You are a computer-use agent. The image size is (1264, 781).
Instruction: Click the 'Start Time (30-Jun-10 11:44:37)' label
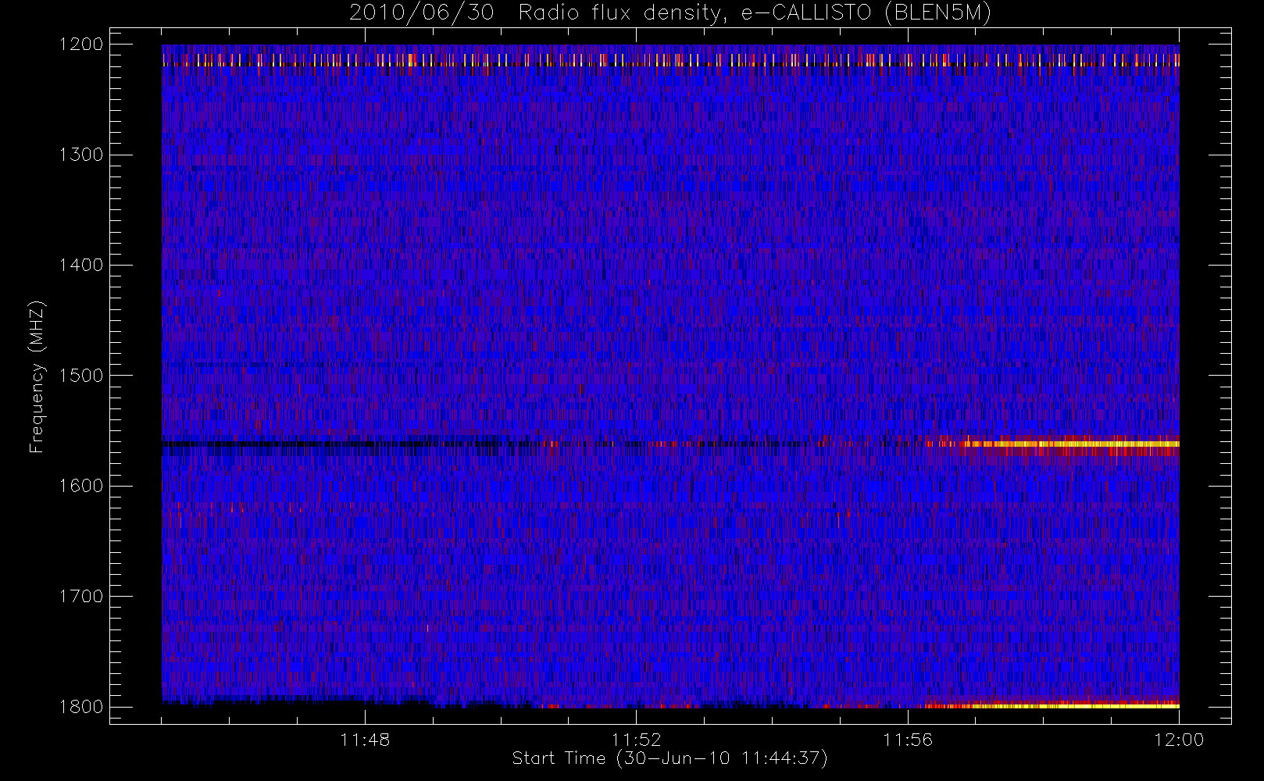[x=669, y=758]
